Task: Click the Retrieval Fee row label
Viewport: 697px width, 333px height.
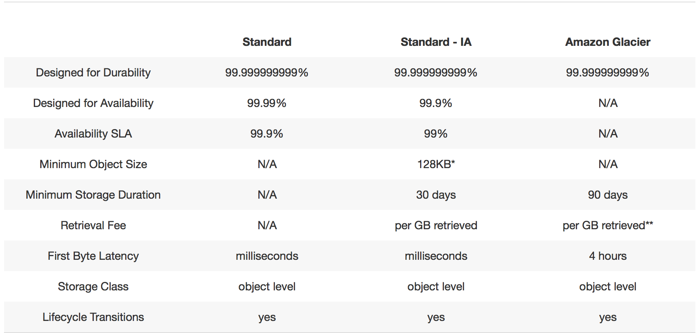Action: pos(93,225)
